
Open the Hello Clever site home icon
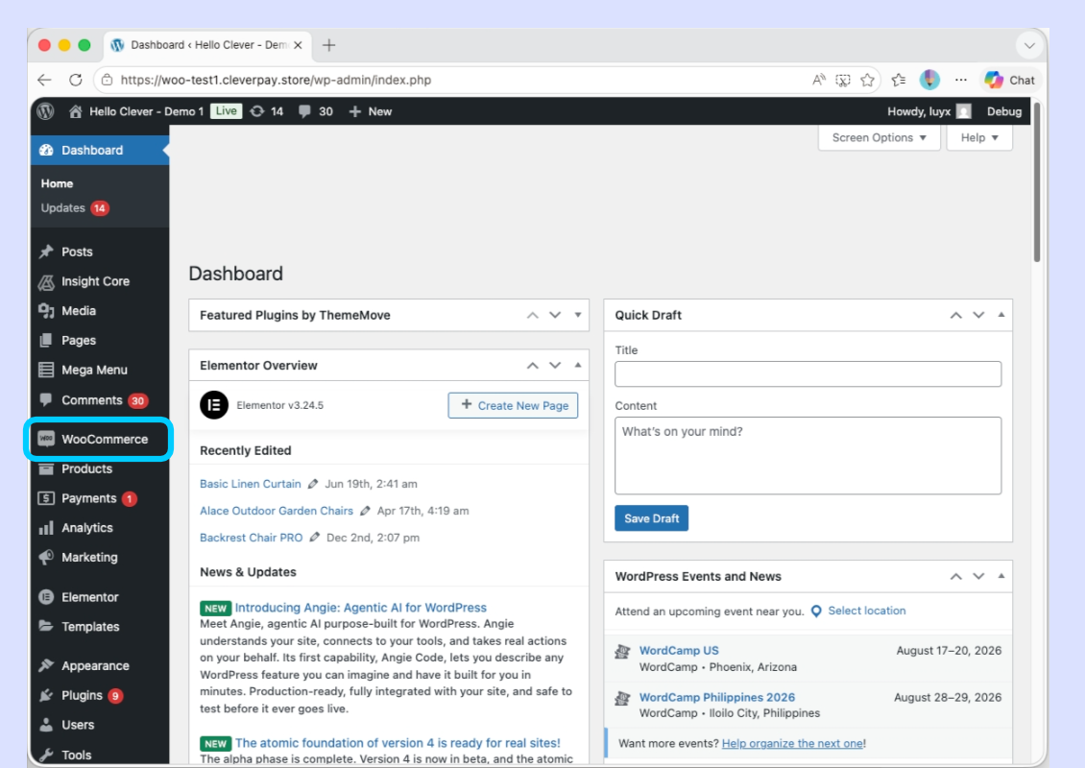coord(76,111)
